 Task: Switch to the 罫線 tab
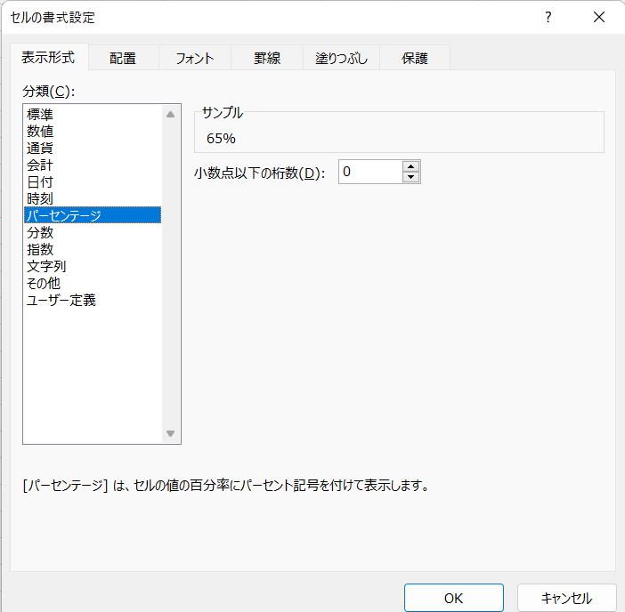coord(267,58)
